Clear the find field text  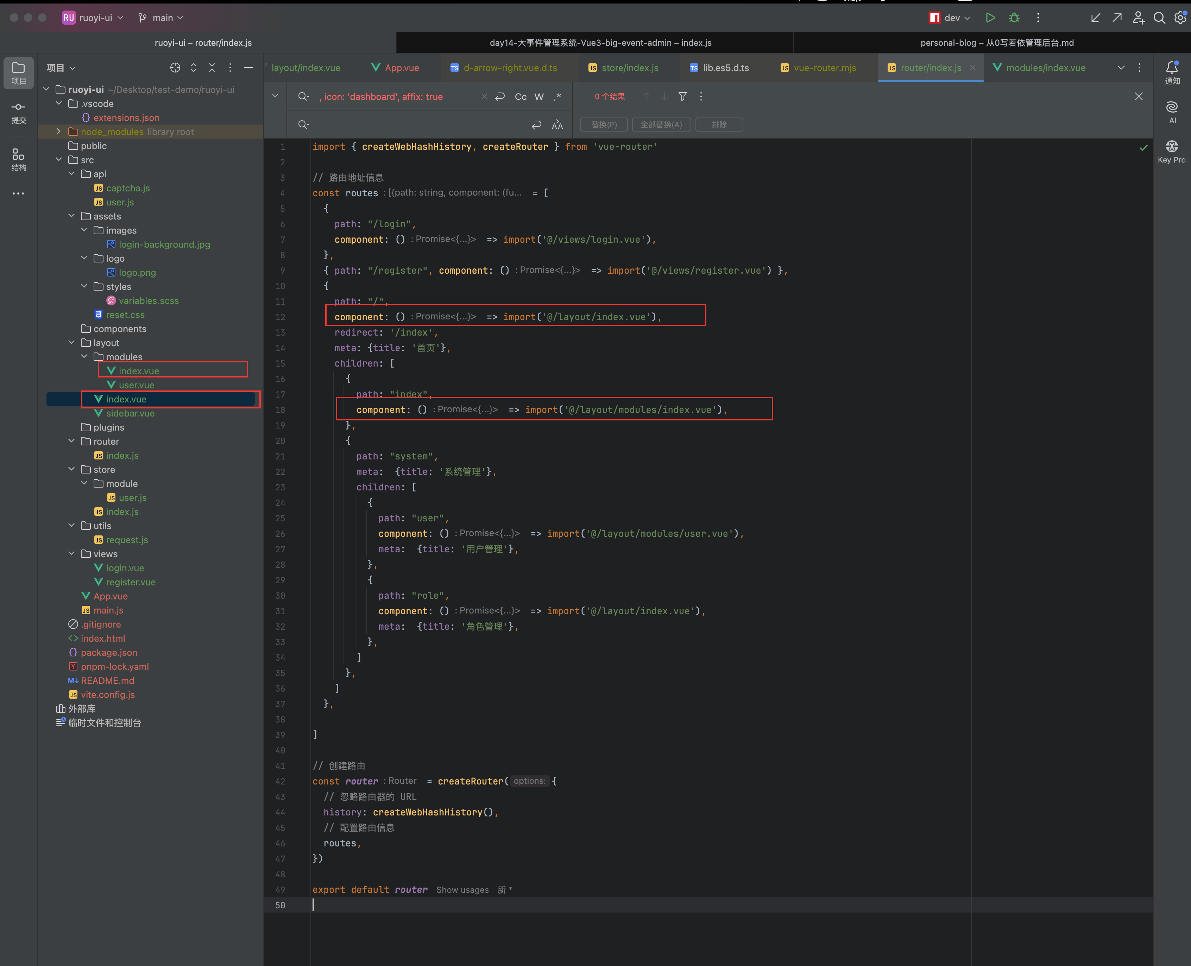tap(484, 97)
